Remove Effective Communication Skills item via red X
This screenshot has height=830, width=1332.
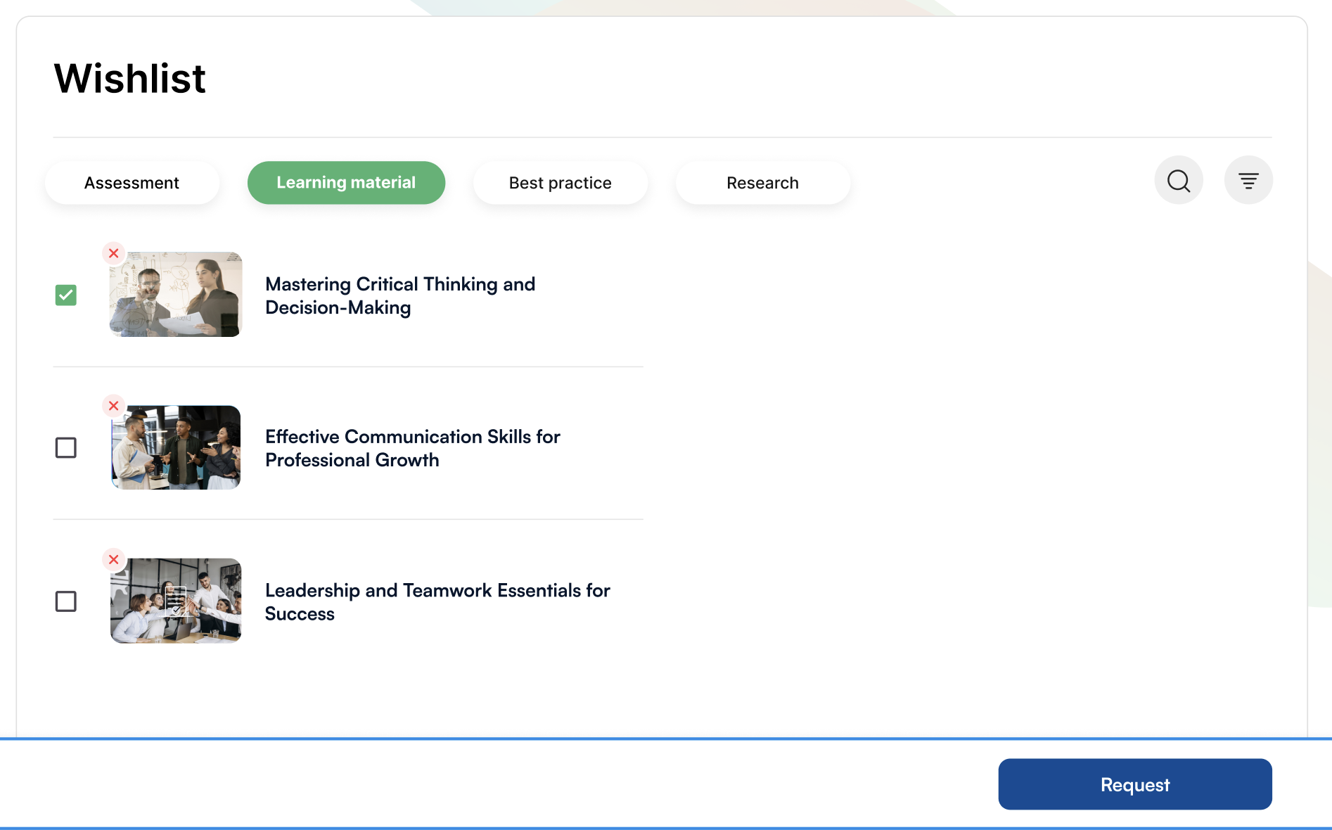[113, 406]
